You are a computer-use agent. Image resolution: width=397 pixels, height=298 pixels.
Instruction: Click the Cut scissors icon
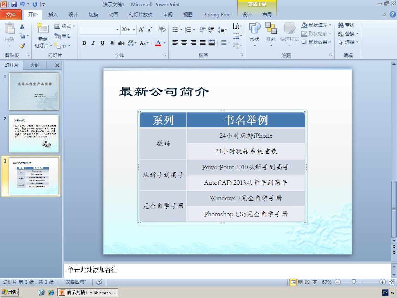click(22, 26)
